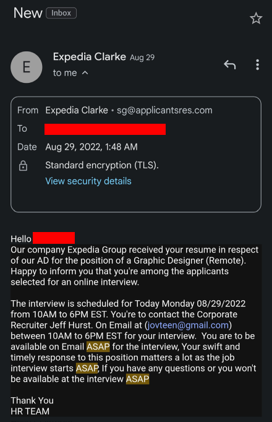Tap the Date line Aug 29, 2022

[x=91, y=147]
